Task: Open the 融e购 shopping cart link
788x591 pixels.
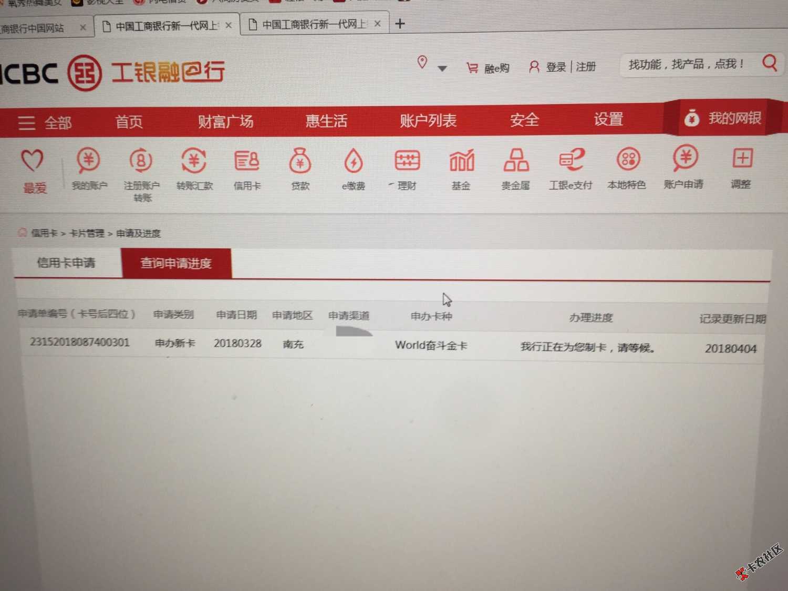Action: tap(488, 68)
